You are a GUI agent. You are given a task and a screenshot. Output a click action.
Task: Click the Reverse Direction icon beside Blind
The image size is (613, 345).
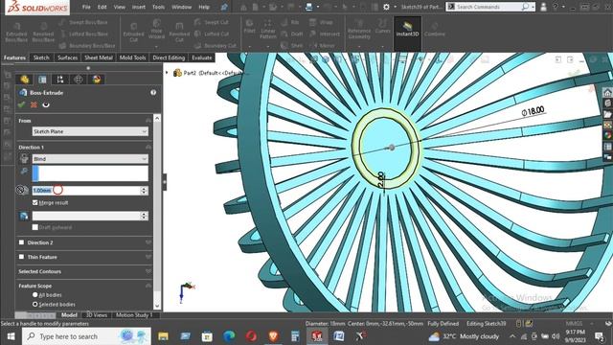24,158
